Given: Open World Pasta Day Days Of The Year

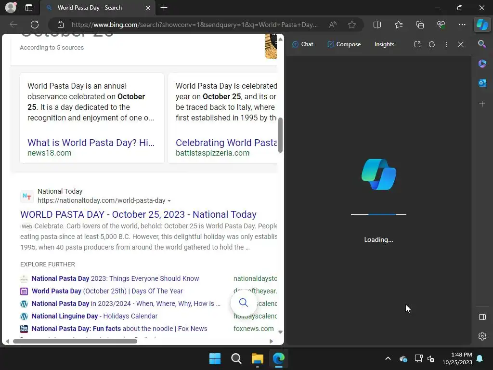Looking at the screenshot, I should pos(107,291).
